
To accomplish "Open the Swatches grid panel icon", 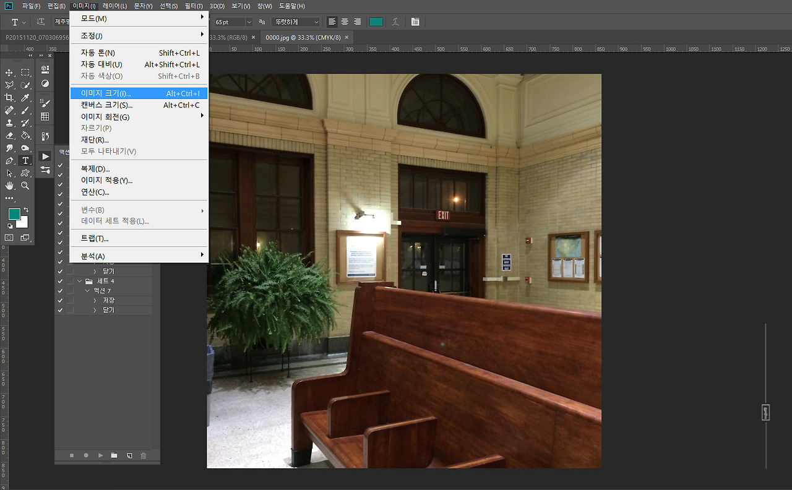I will pyautogui.click(x=45, y=116).
